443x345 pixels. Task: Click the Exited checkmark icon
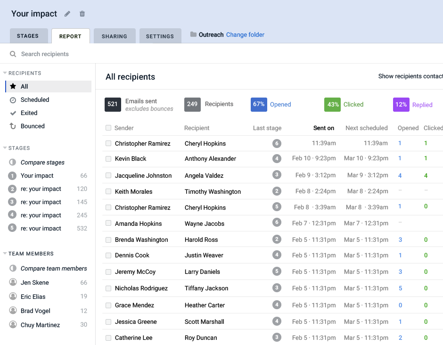point(13,113)
